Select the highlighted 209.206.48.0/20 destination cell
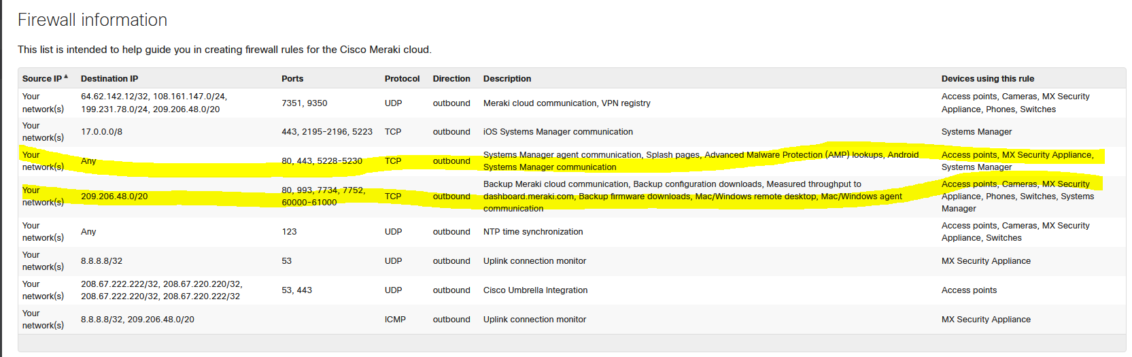 [x=114, y=197]
